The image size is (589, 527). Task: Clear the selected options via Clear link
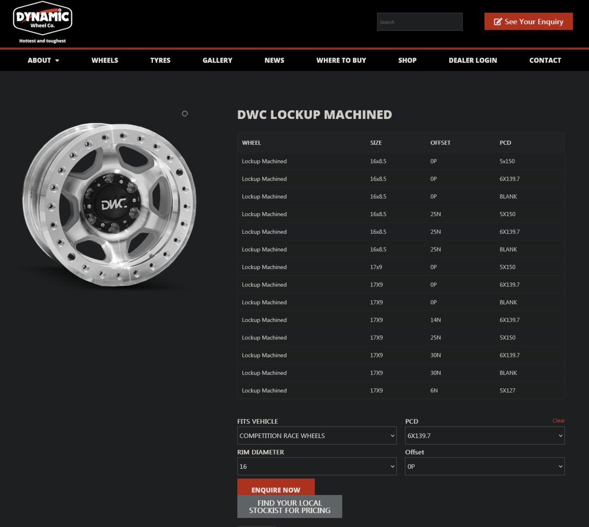pos(559,421)
